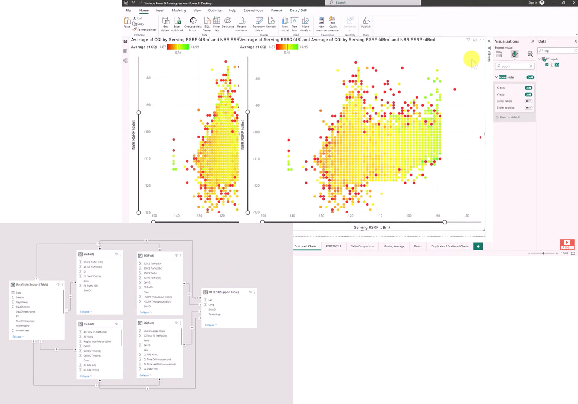
Task: Insert a Text box
Action: pos(295,24)
